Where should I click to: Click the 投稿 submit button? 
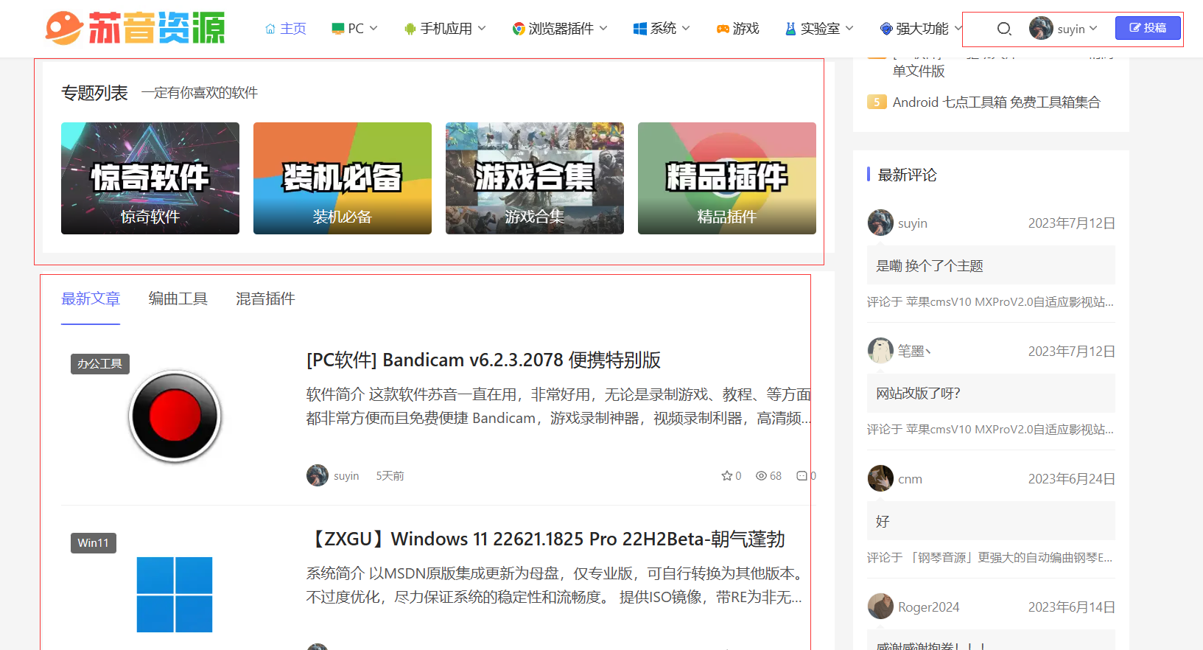[1148, 28]
